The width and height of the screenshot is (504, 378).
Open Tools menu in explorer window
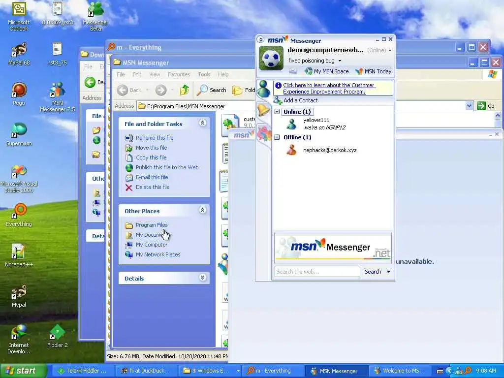(x=204, y=74)
